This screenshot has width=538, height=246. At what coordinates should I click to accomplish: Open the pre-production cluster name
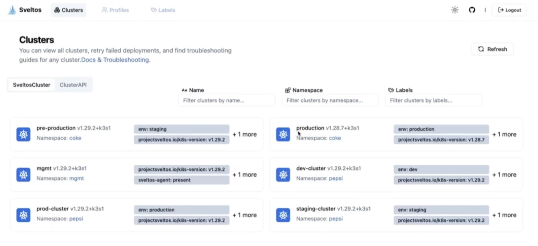tap(56, 128)
